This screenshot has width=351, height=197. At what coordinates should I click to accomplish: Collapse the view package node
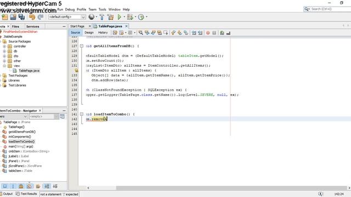pos(4,66)
